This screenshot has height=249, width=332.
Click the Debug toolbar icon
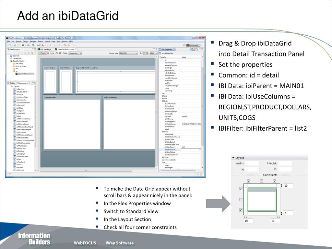coord(28,45)
